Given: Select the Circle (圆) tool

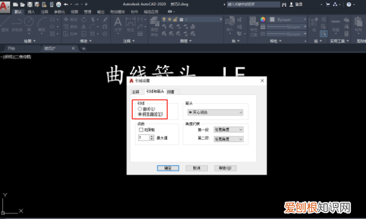Looking at the screenshot, I should pos(29,24).
